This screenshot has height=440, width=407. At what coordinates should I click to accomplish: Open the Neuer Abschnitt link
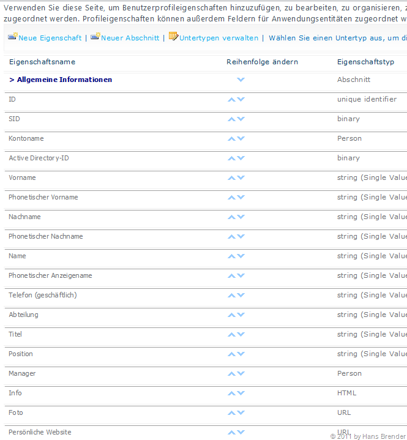(130, 38)
